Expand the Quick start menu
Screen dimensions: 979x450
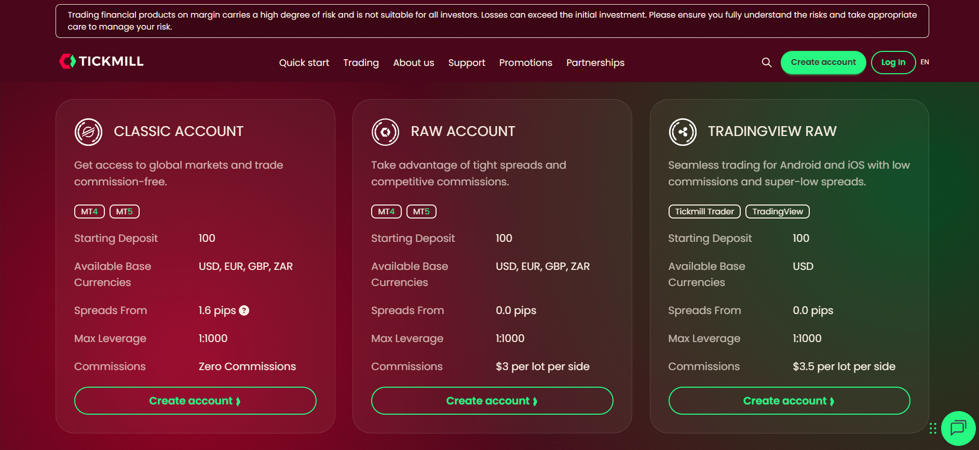point(304,63)
